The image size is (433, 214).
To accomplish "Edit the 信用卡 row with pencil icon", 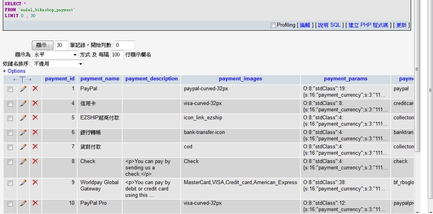I will click(x=23, y=103).
